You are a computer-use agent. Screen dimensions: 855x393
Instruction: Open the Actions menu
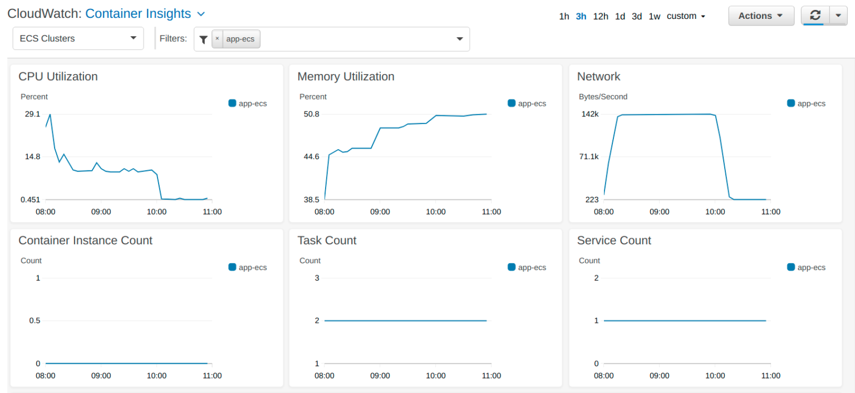pos(761,16)
